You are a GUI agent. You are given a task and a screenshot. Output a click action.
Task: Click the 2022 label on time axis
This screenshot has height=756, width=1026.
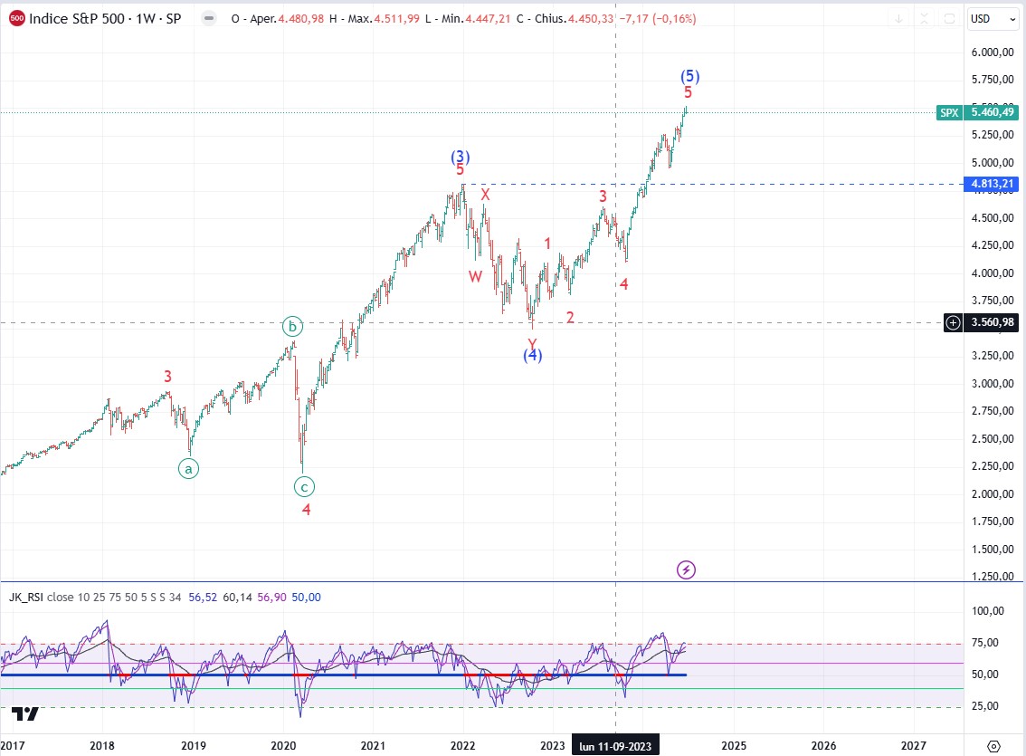pos(462,745)
